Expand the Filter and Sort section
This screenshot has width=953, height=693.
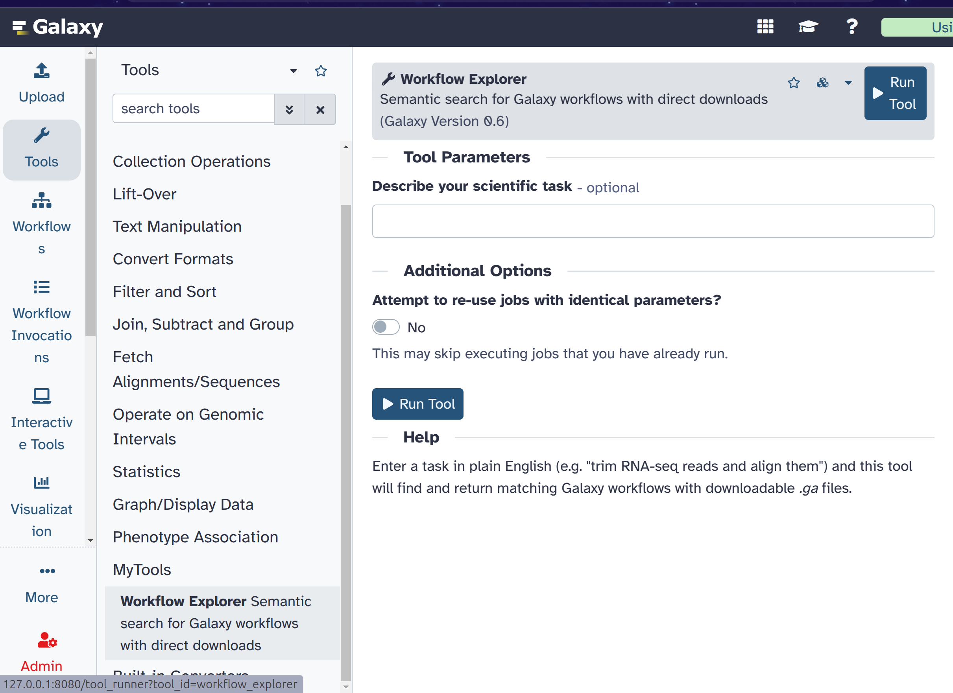click(x=164, y=291)
